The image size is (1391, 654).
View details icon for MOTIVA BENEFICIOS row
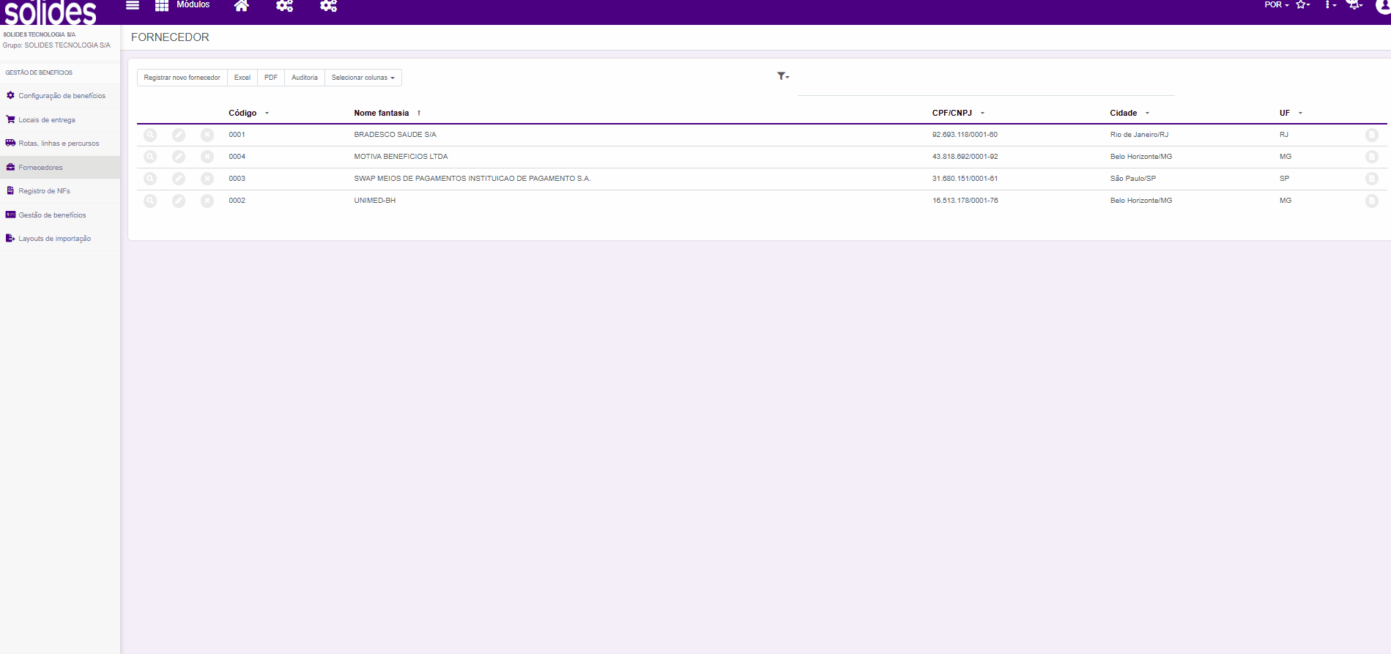pyautogui.click(x=150, y=157)
